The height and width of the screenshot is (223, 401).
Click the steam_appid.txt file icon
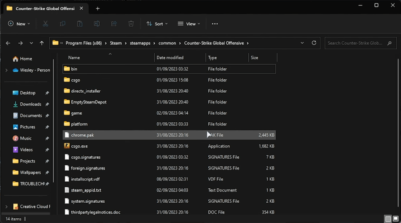tap(67, 190)
